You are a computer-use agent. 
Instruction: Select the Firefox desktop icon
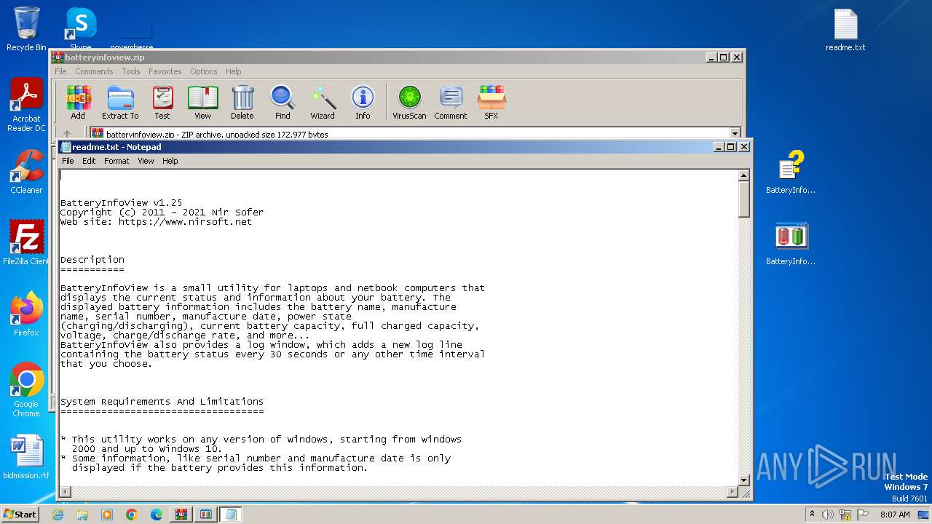click(x=26, y=314)
